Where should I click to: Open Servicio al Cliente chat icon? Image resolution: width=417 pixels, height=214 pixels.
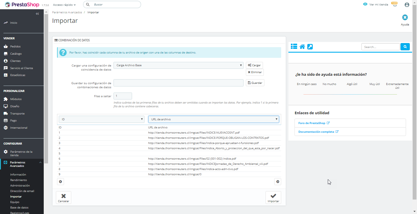[6, 68]
